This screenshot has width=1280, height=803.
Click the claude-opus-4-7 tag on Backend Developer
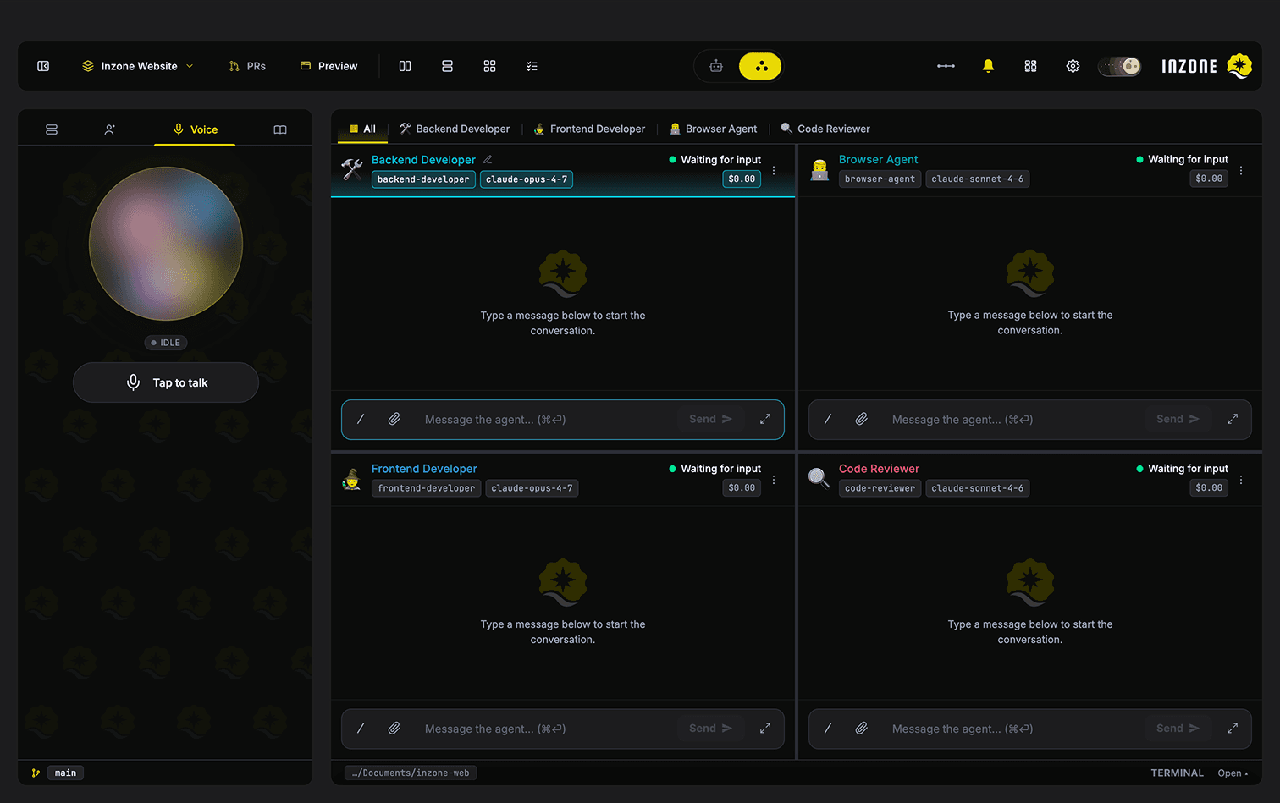527,179
